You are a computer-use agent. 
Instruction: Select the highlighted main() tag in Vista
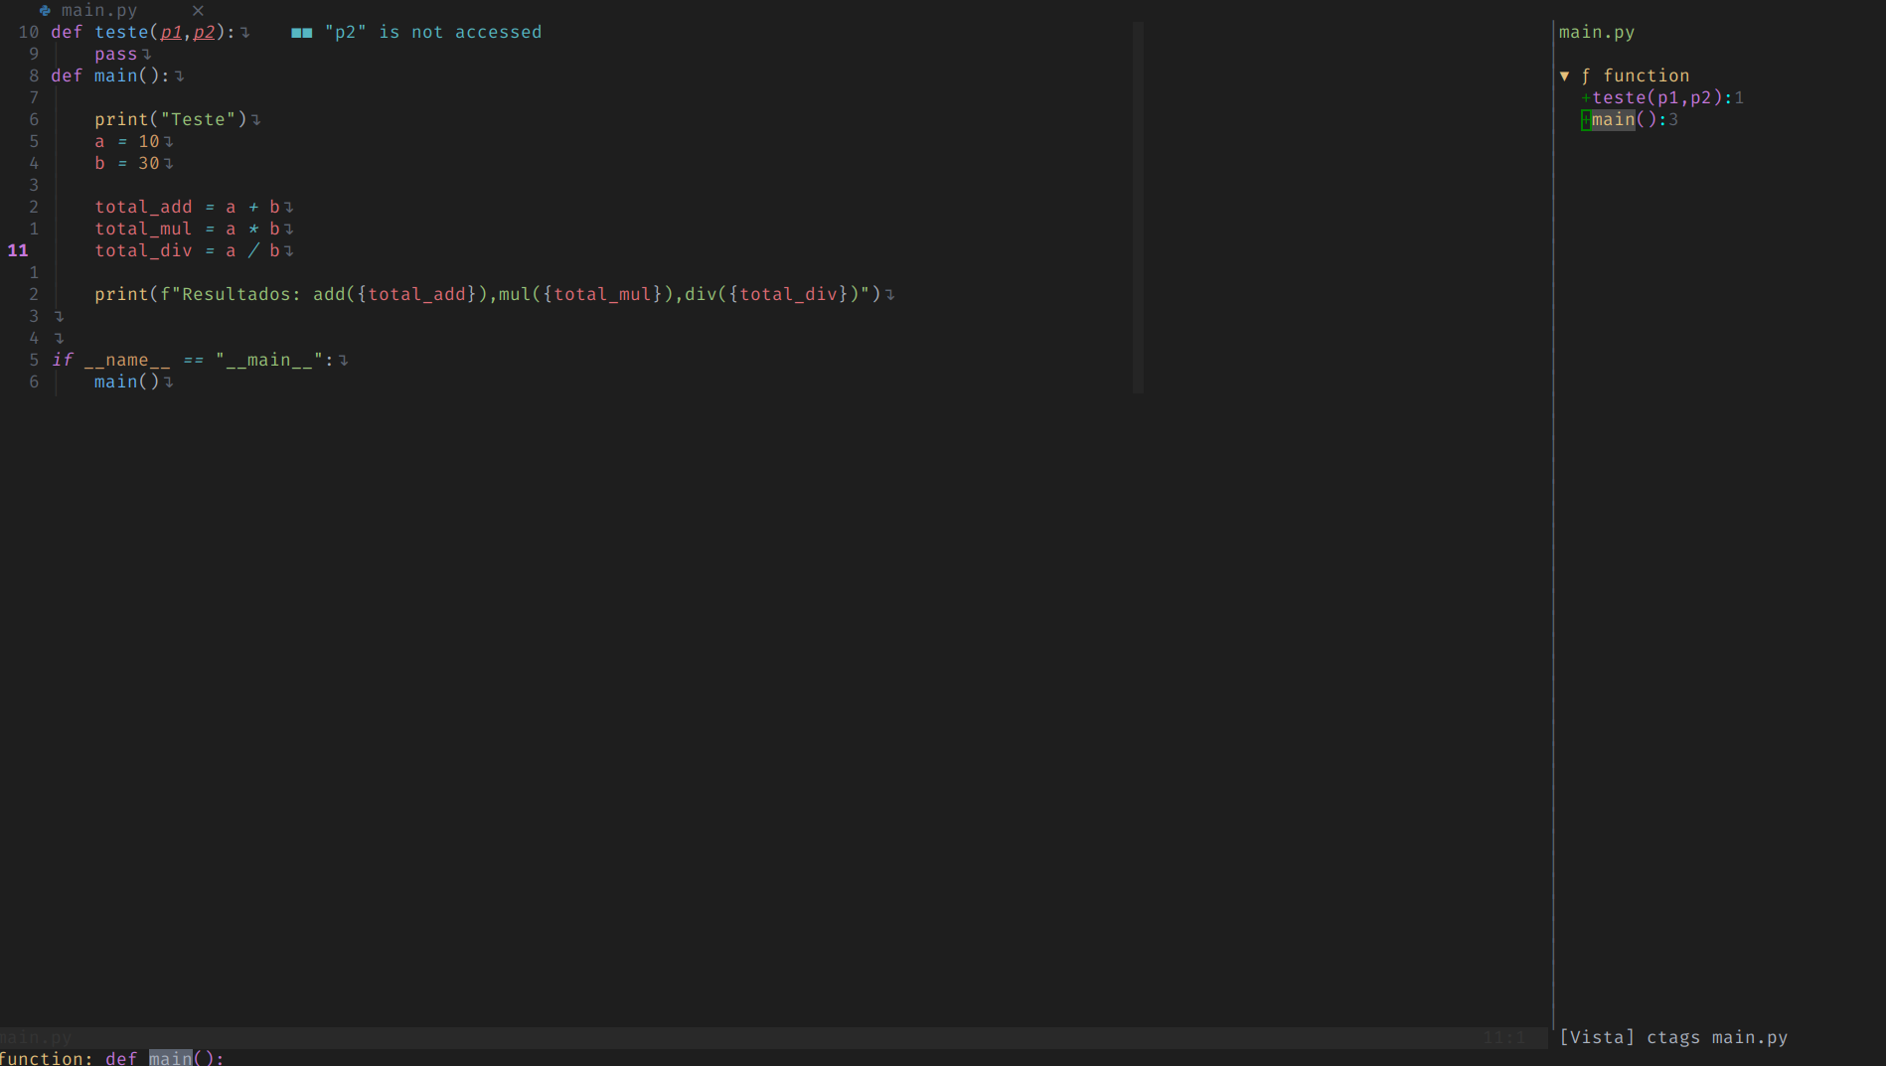point(1612,119)
